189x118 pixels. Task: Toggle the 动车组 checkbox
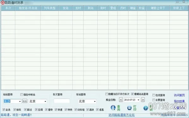(x=76, y=110)
